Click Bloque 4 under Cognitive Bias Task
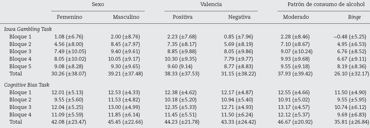 coord(20,114)
